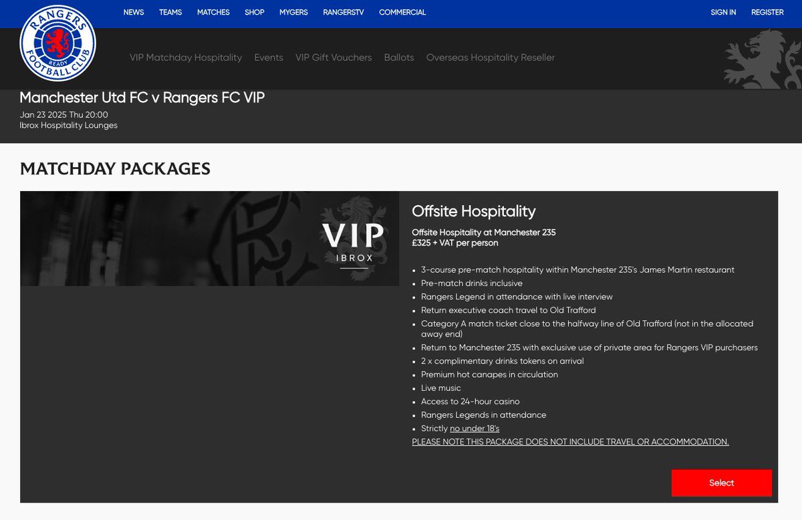Screen dimensions: 802x520
Task: Click 'Return to Manchester 235' bullet
Action: pyautogui.click(x=589, y=348)
